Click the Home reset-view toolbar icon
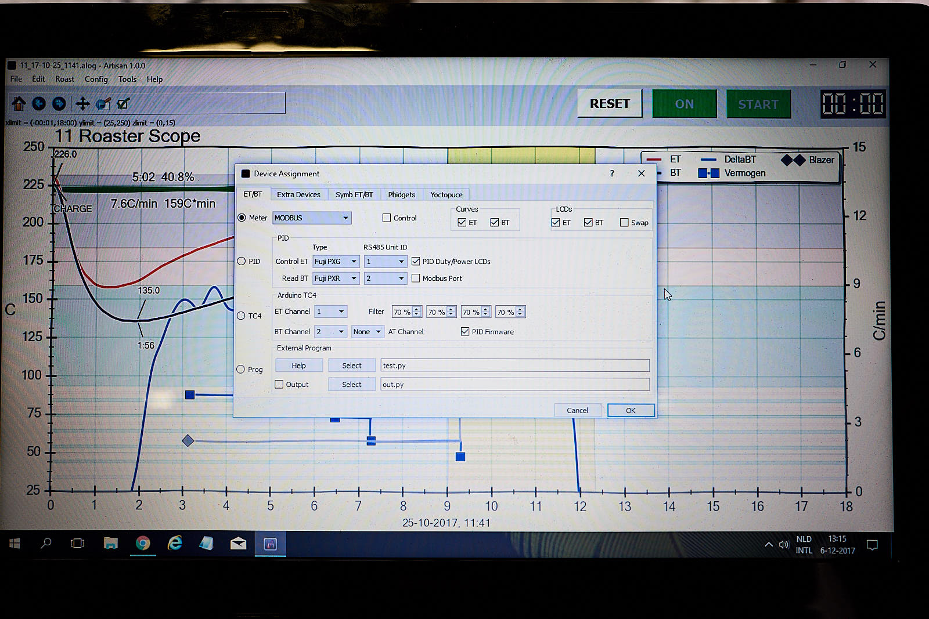This screenshot has height=619, width=929. [19, 104]
